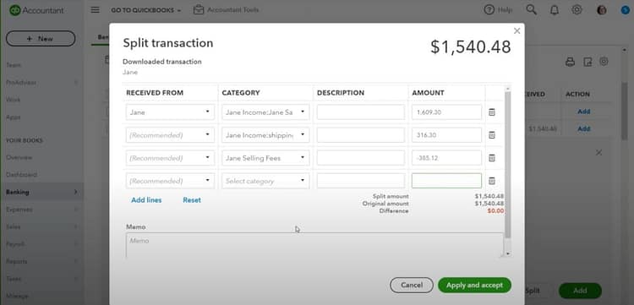Open Work in the sidebar
The image size is (634, 305).
13,100
